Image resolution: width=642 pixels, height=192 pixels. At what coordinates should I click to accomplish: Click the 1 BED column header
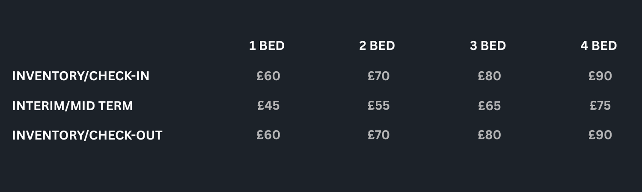267,46
